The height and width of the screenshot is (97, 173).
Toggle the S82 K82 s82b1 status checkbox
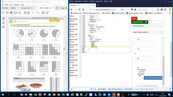coord(71,45)
